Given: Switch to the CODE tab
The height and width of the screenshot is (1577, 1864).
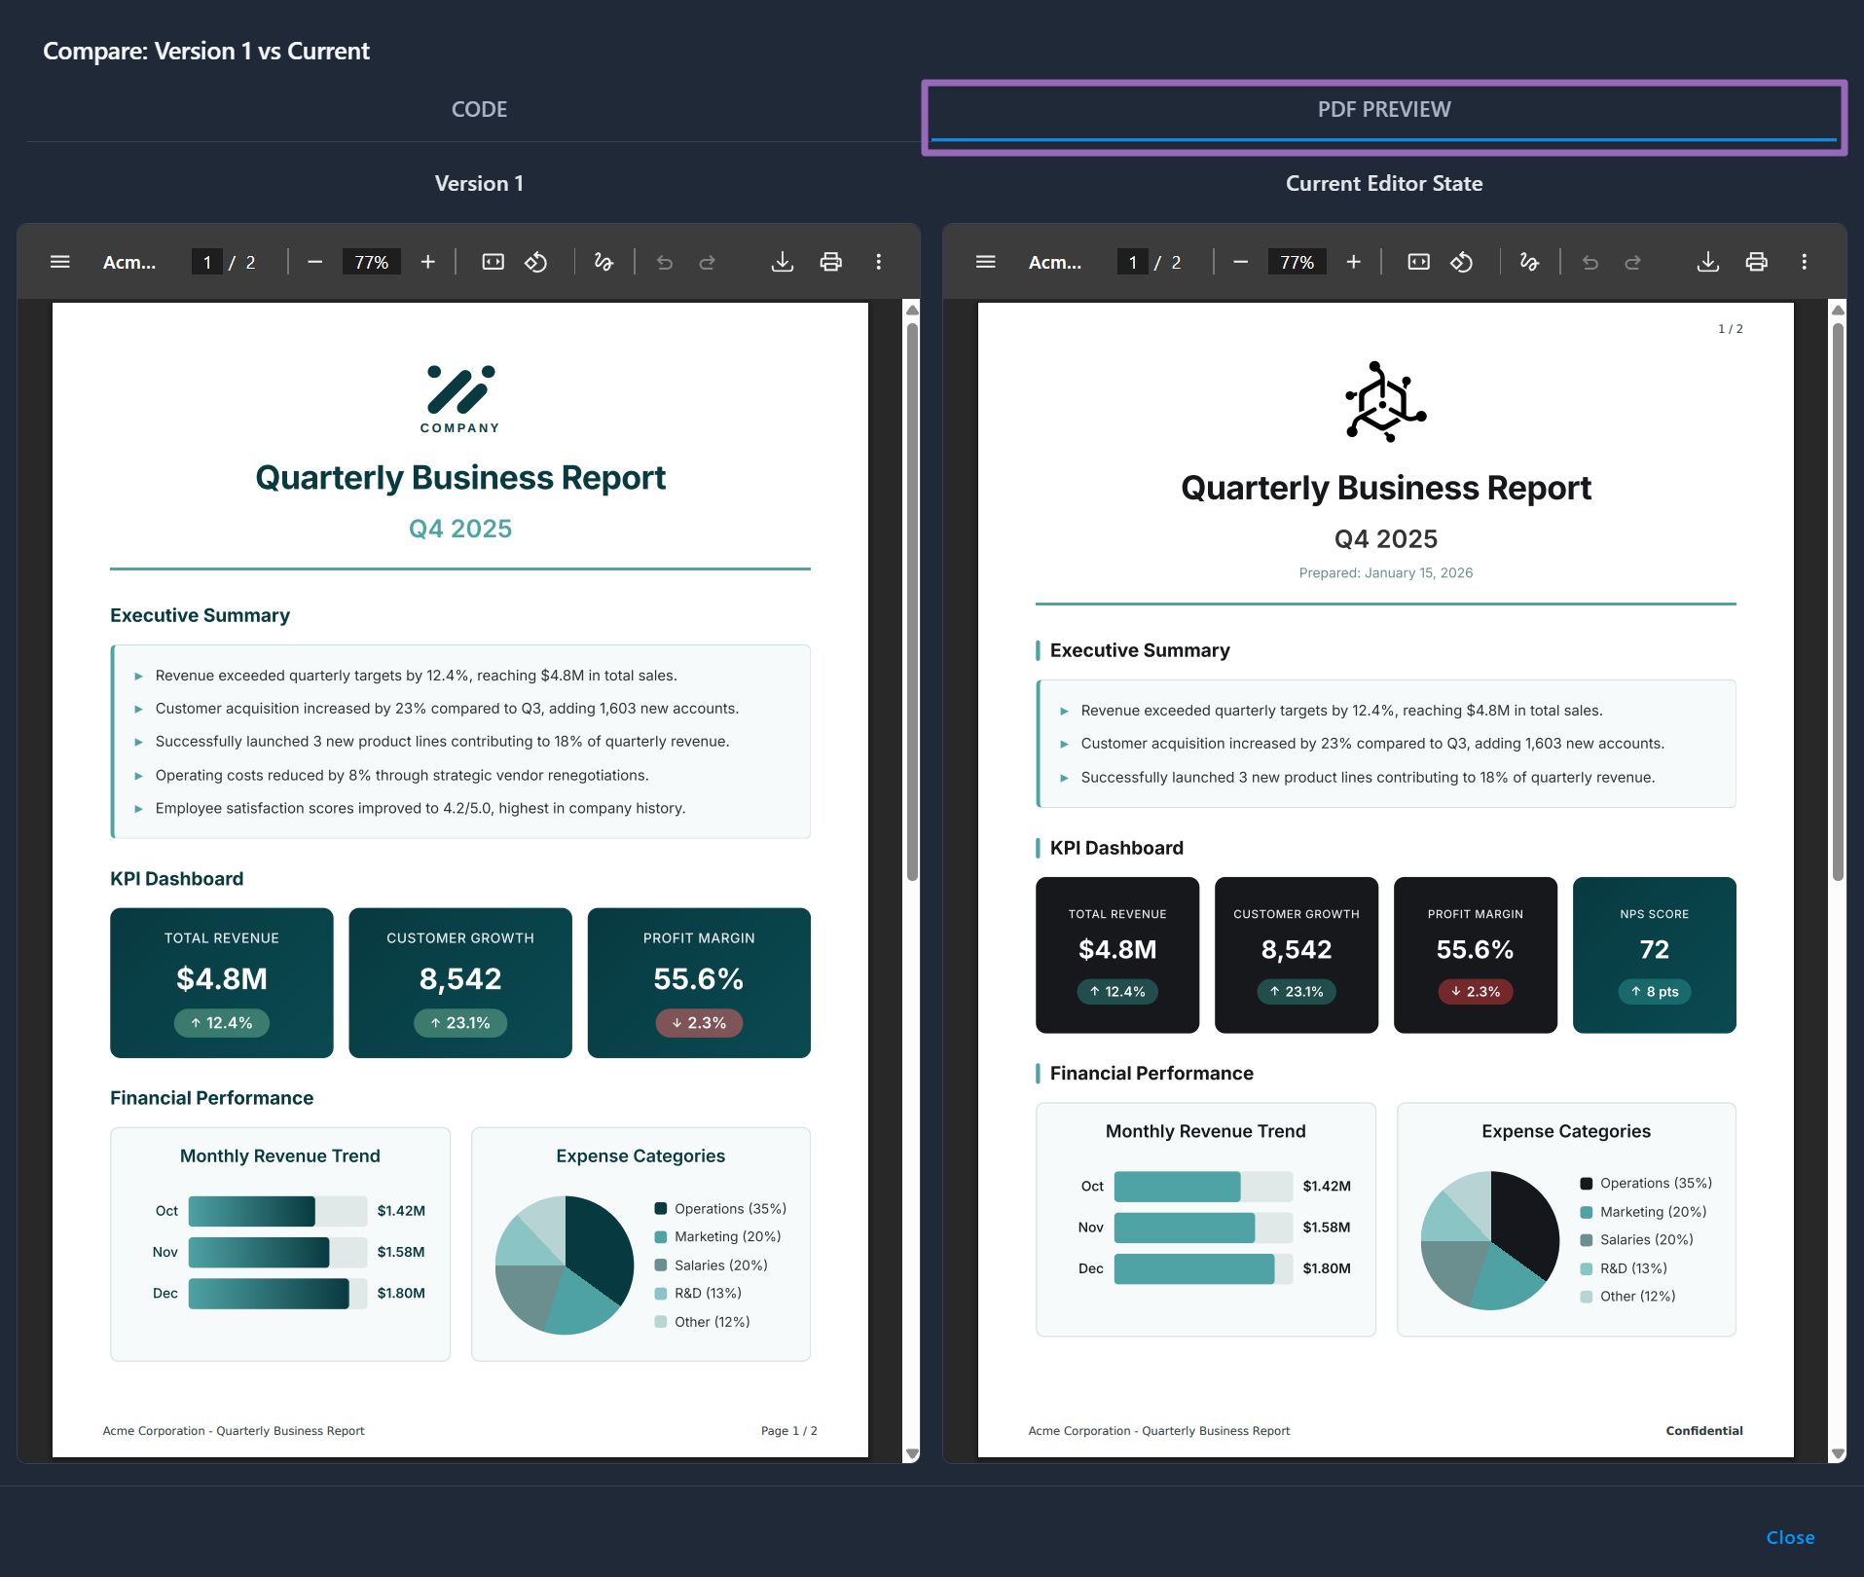Looking at the screenshot, I should coord(479,109).
